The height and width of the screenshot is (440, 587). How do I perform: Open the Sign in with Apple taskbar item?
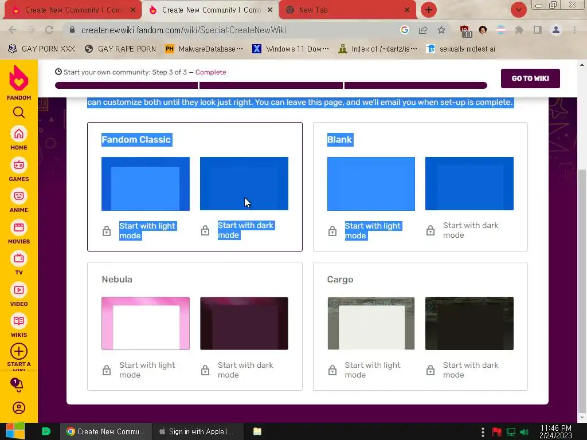[197, 431]
